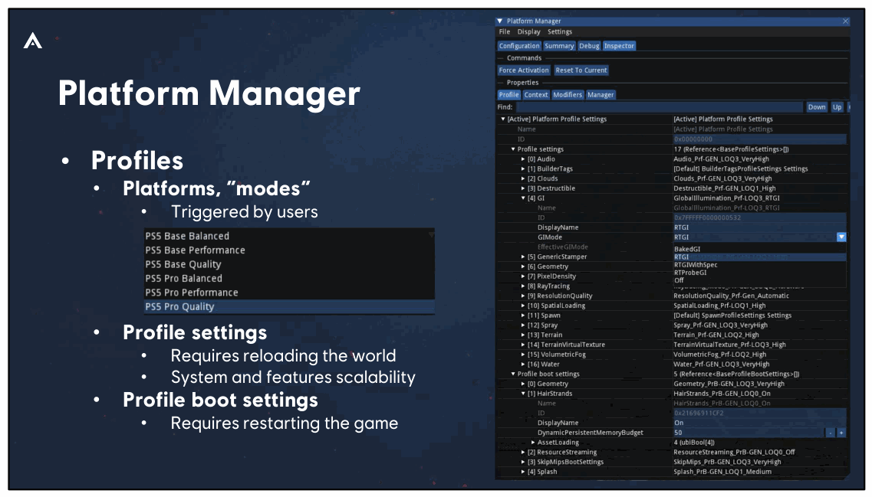Expand the [16] Water node
The height and width of the screenshot is (497, 872).
click(523, 365)
